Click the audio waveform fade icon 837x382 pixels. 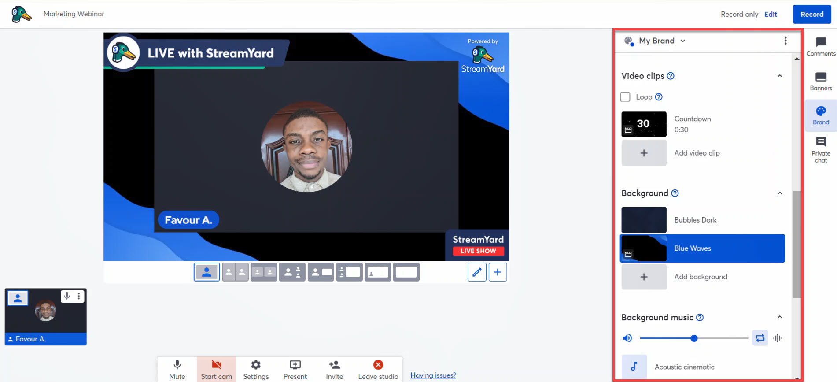pyautogui.click(x=778, y=338)
